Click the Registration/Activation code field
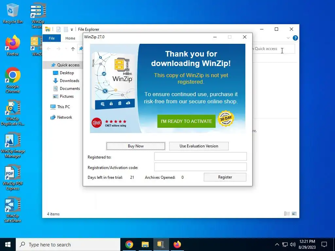The image size is (335, 251). click(201, 167)
